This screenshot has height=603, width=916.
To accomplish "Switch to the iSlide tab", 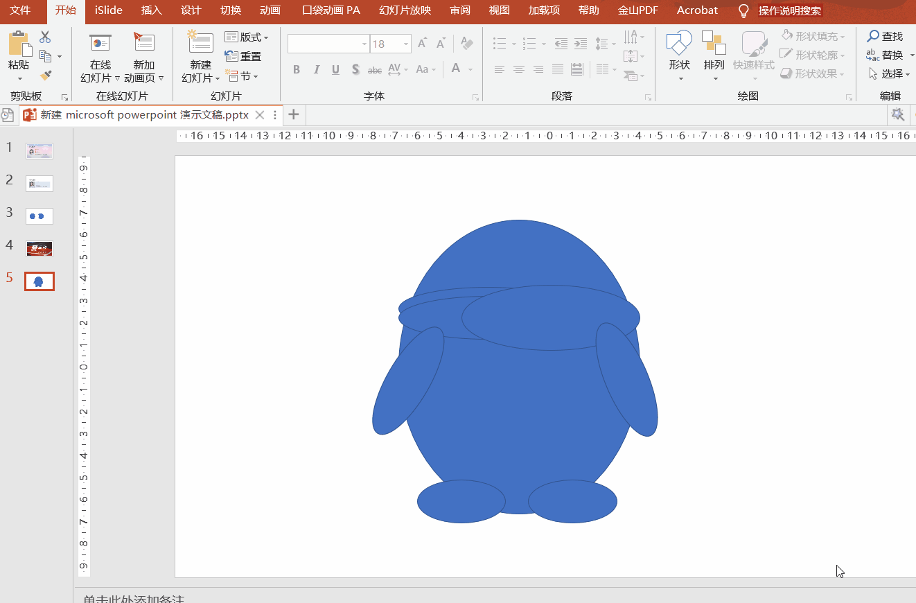I will [x=109, y=10].
